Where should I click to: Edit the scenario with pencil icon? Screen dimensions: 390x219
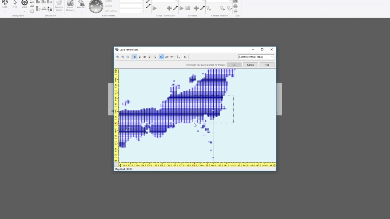[x=202, y=8]
